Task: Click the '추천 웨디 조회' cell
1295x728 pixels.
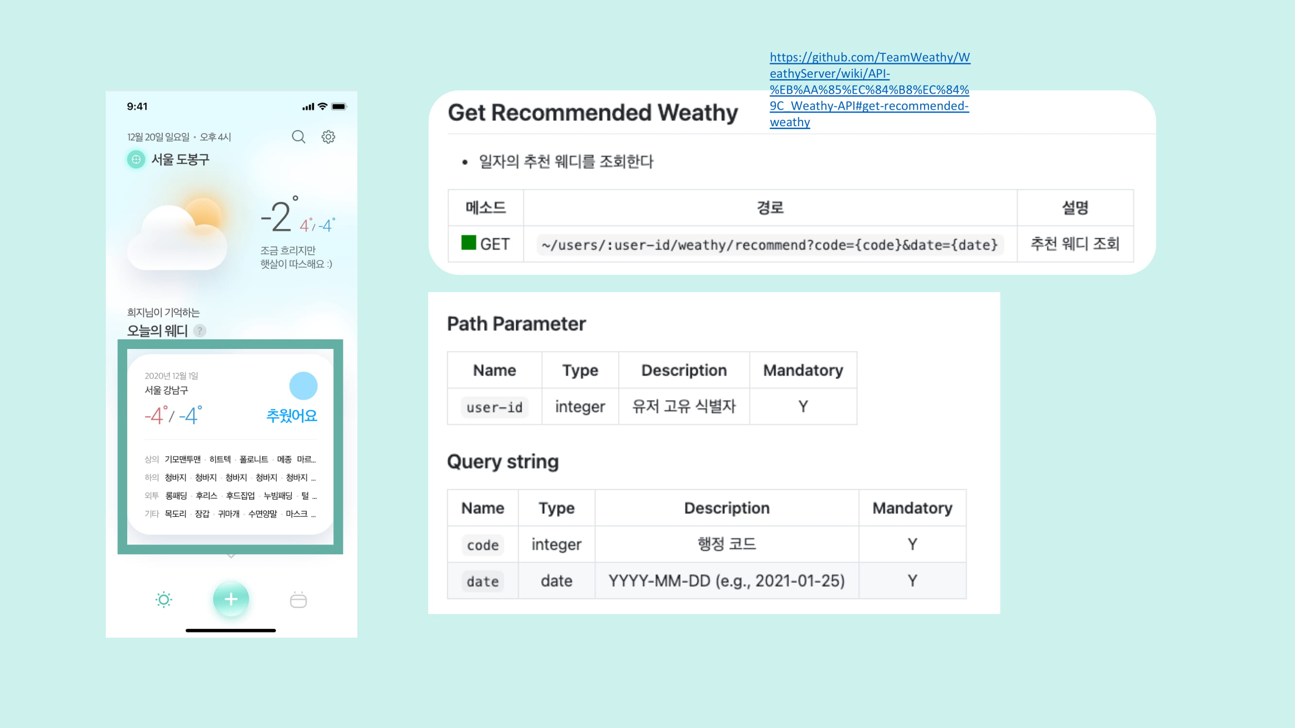Action: pyautogui.click(x=1075, y=244)
